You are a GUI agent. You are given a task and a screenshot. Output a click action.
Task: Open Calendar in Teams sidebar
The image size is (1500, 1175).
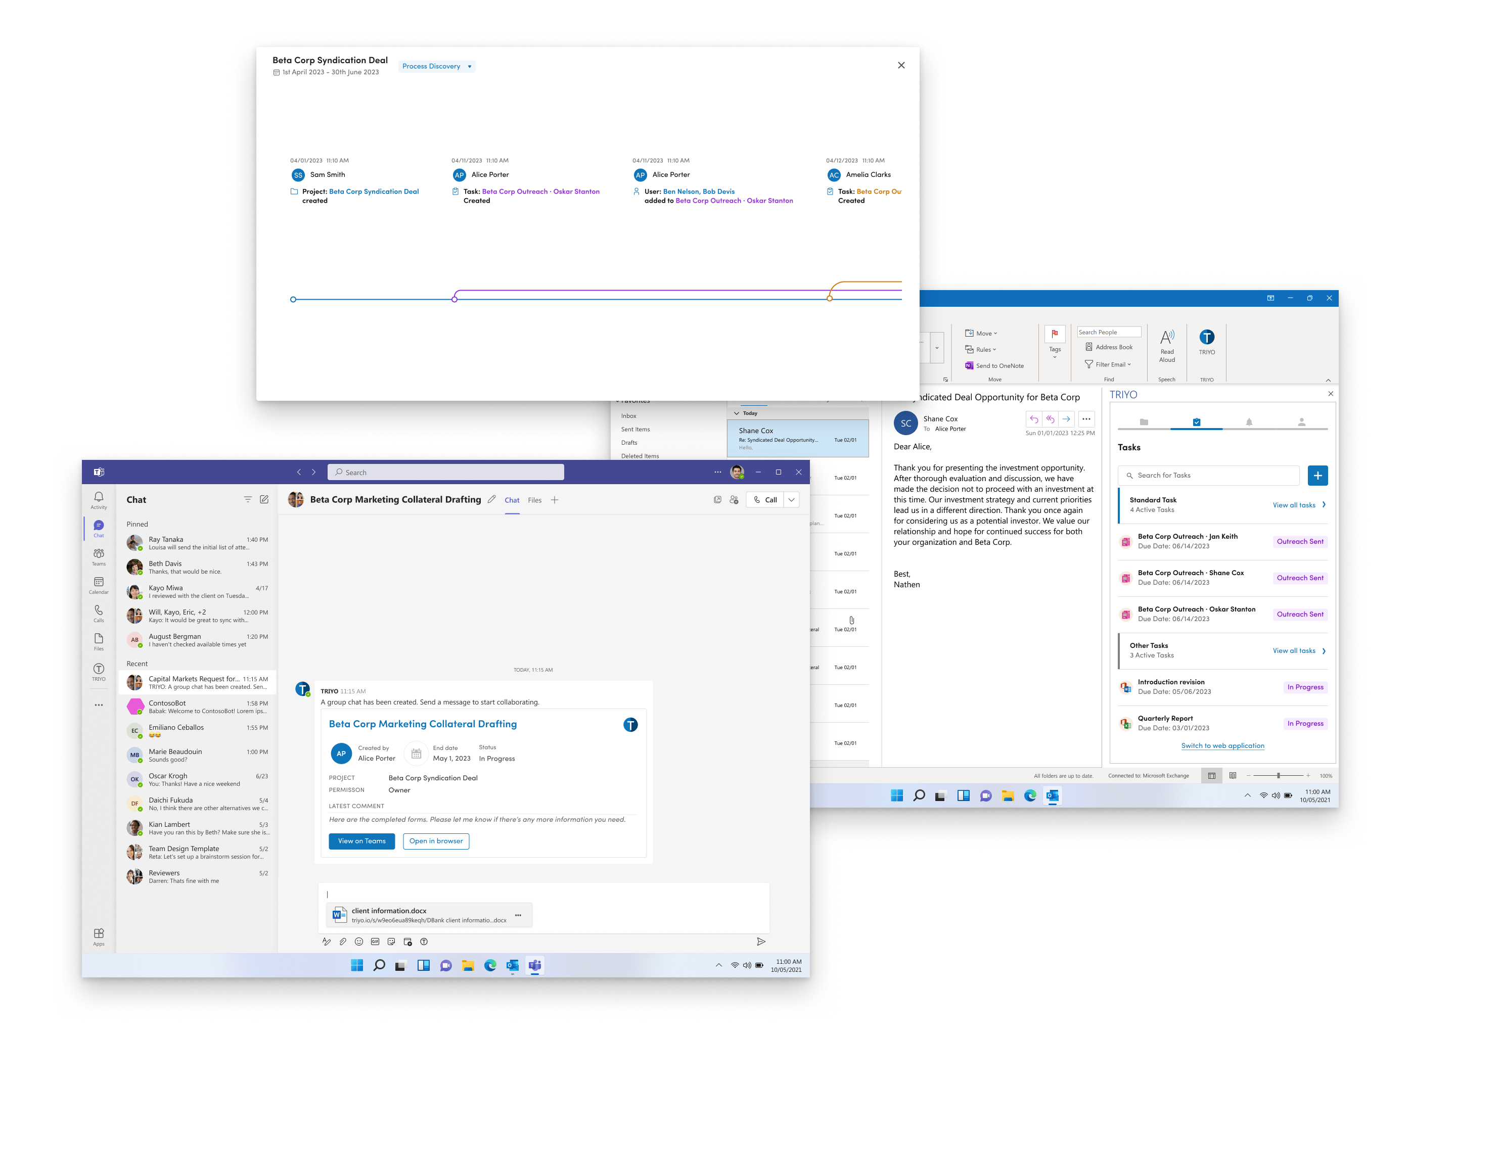coord(99,585)
